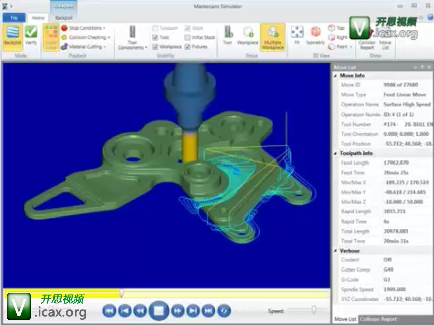Screen dimensions: 434x325
Task: Select the Cutter Comp value G40
Action: click(388, 269)
